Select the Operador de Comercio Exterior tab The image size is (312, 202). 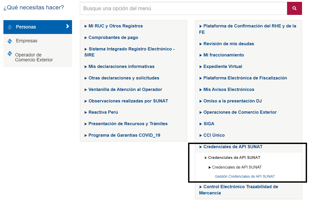click(38, 57)
